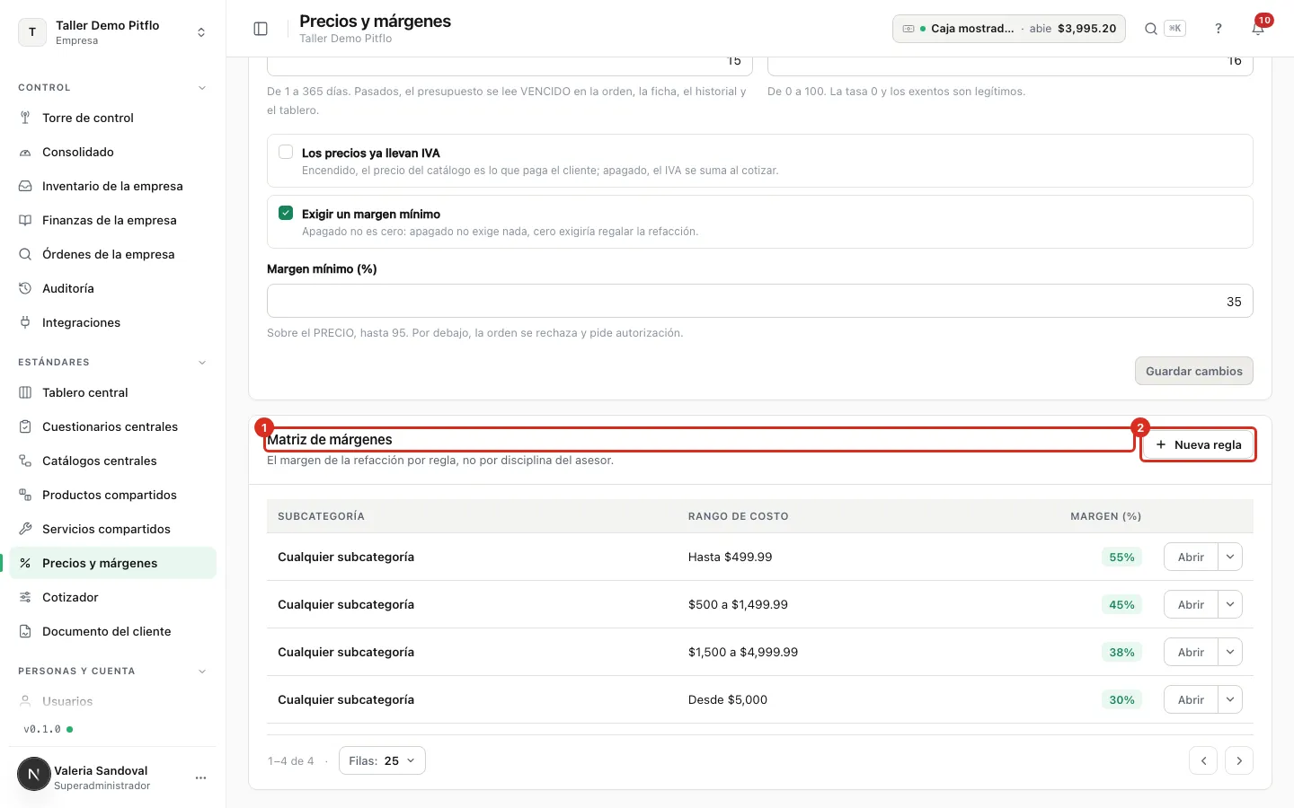Navigate to Finanzas de la empresa
The width and height of the screenshot is (1294, 808).
[x=113, y=220]
